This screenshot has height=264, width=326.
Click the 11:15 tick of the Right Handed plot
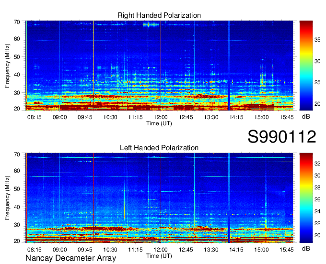click(x=135, y=117)
